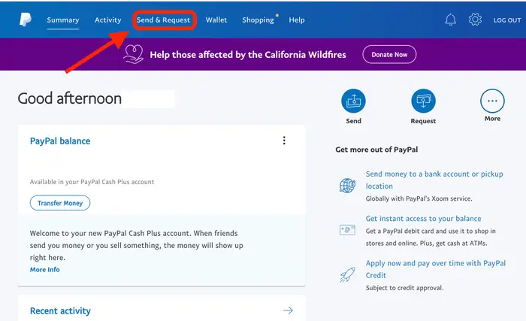Open the Activity tab

tap(107, 20)
